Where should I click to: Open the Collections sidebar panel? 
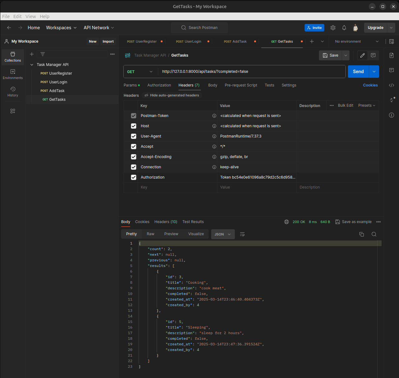click(x=13, y=57)
